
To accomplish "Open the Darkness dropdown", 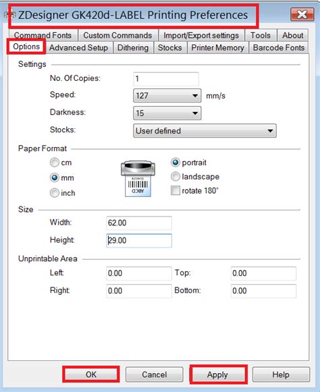I will 167,113.
